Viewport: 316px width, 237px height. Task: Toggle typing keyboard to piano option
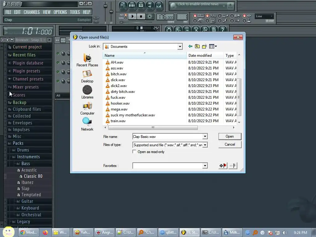[x=195, y=16]
